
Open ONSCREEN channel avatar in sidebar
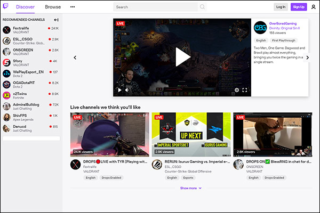click(6, 52)
